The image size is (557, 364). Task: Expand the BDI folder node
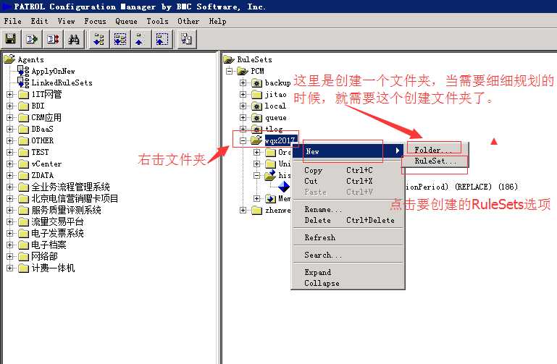coord(10,106)
